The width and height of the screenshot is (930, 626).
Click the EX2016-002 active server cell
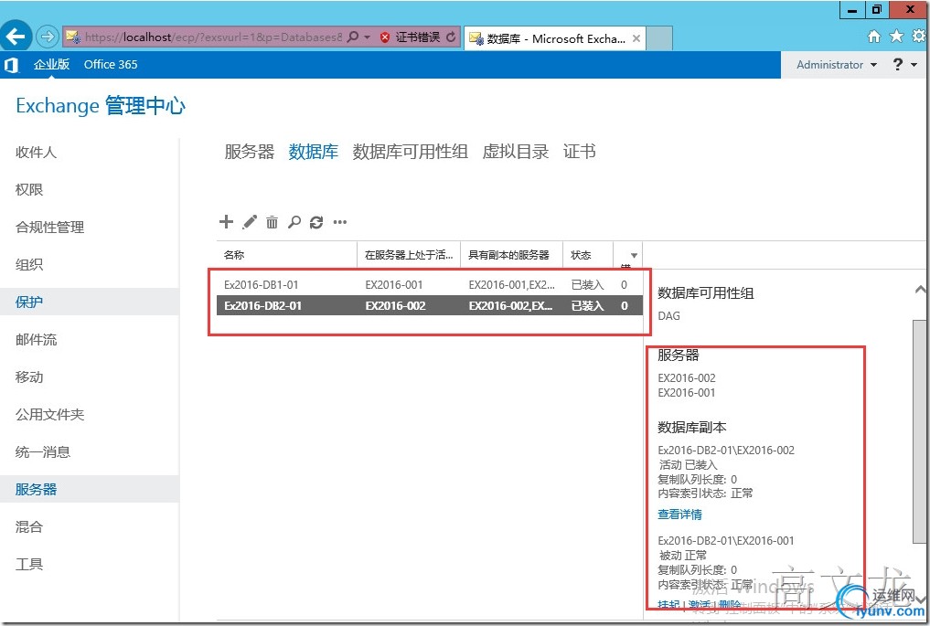pos(396,306)
